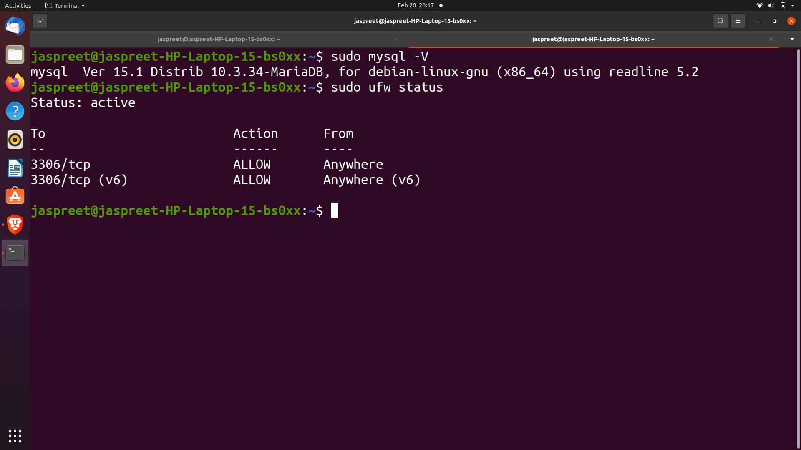The width and height of the screenshot is (801, 450).
Task: Open the Files manager in dock
Action: click(x=15, y=55)
